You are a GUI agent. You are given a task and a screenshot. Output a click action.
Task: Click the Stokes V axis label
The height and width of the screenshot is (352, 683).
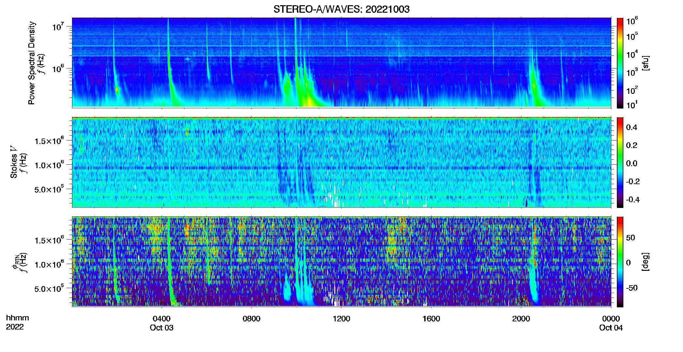point(14,162)
